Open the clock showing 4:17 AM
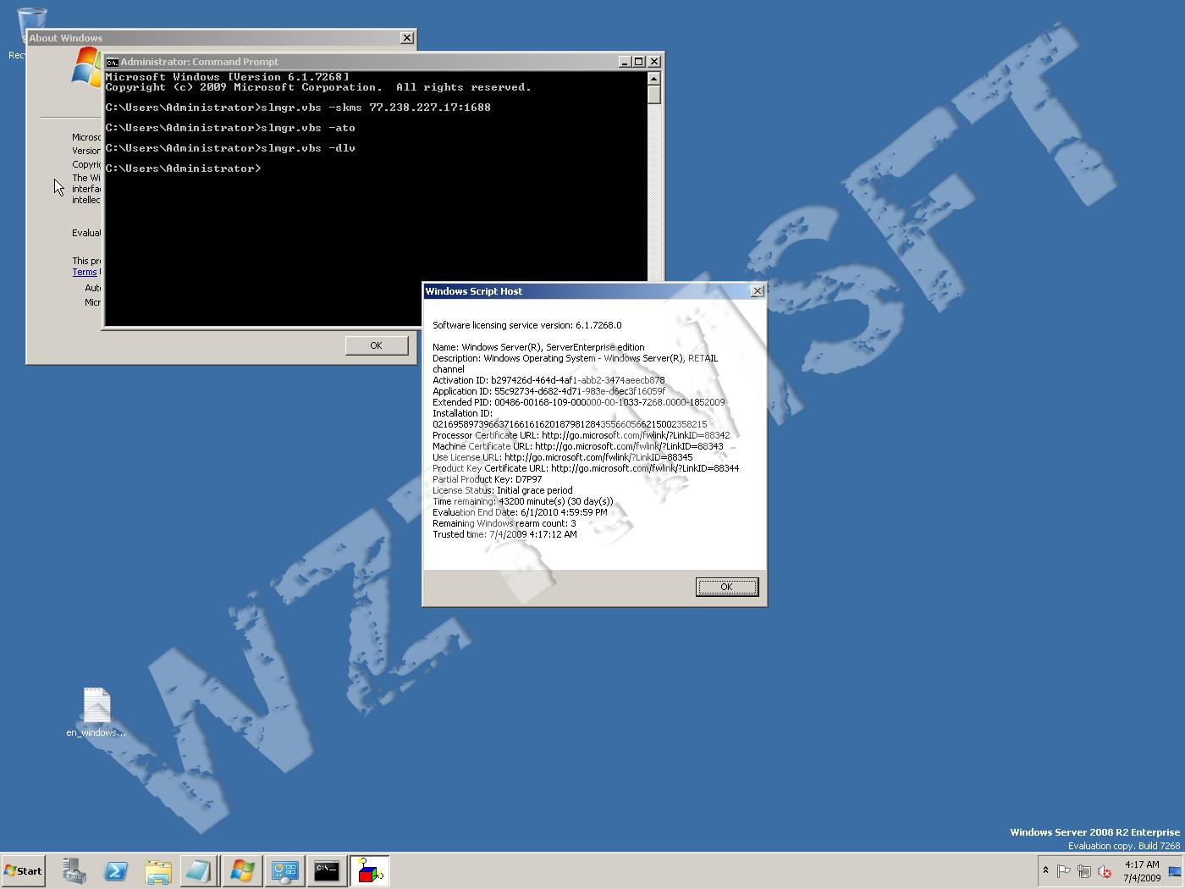 (x=1142, y=871)
